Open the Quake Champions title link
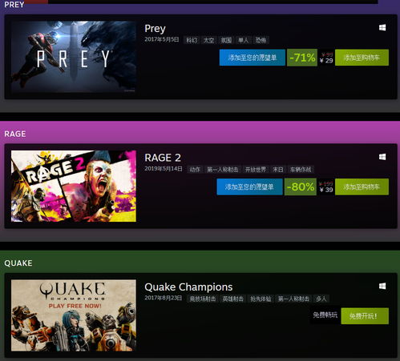 tap(188, 287)
